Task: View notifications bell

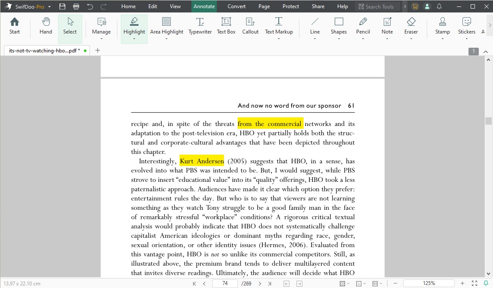Action: click(439, 6)
